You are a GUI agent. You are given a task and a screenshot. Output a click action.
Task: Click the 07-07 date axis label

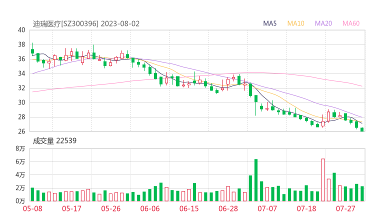[267, 208]
